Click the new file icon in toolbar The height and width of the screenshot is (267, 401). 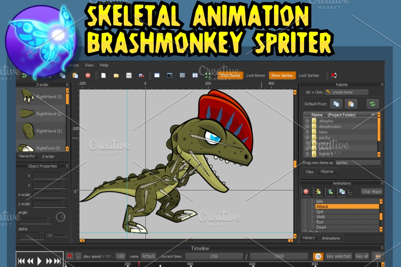tap(104, 75)
